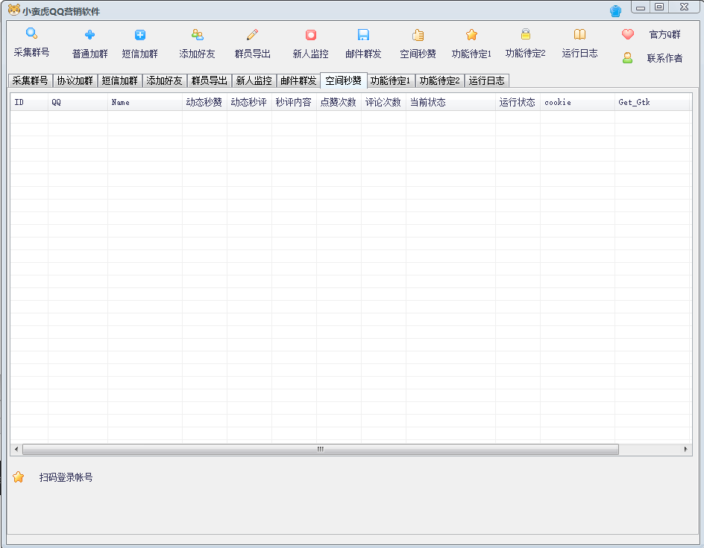Image resolution: width=704 pixels, height=548 pixels.
Task: Click the 空间秒赞 thumbs-up icon
Action: [418, 34]
